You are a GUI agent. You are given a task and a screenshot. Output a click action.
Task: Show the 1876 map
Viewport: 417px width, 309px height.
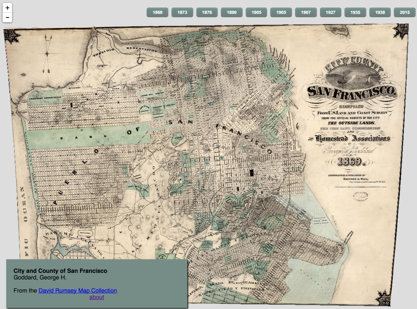[207, 12]
